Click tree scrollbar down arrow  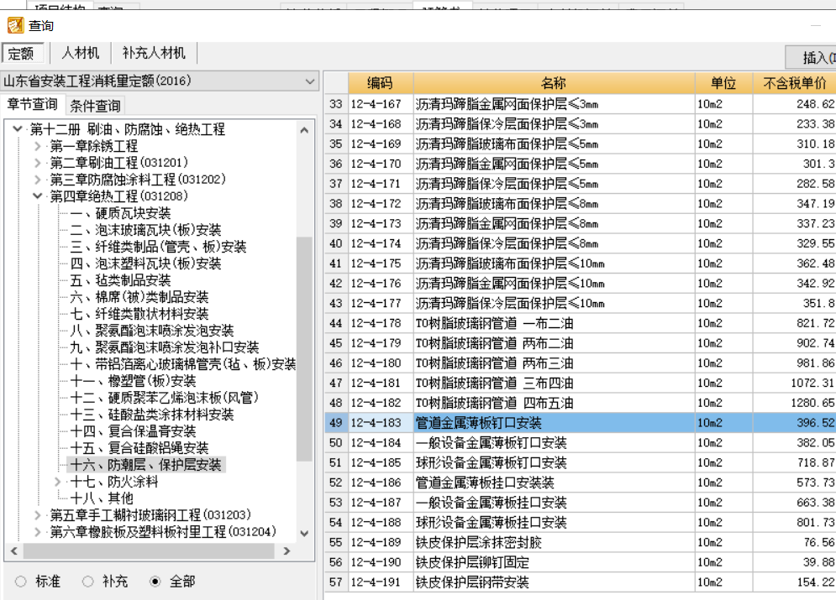point(304,533)
